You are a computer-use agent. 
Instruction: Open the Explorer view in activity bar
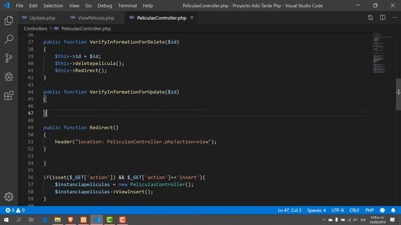(x=9, y=21)
